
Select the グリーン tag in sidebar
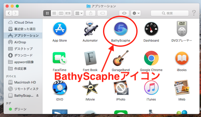click(23, 109)
